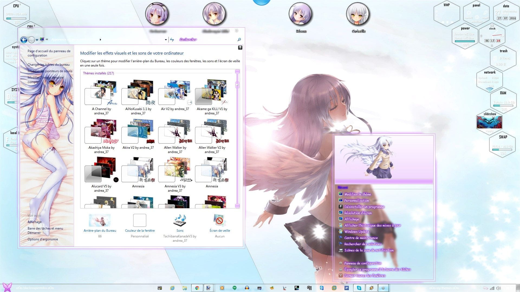Select AiNoKusabi 1.1 by andrea_37 theme
The width and height of the screenshot is (520, 292).
click(x=138, y=97)
